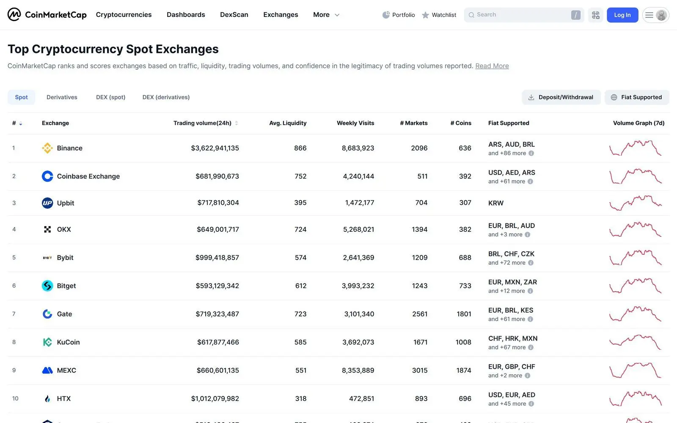
Task: Click info icon beside Bybit's +72 more
Action: coord(531,263)
